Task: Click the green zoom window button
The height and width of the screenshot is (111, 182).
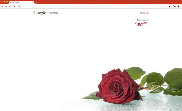Action: point(7,1)
